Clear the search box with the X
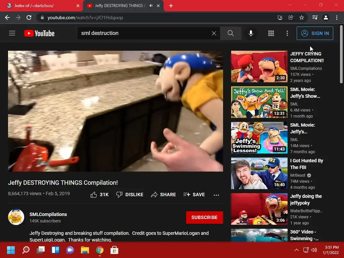The width and height of the screenshot is (344, 258). click(x=214, y=33)
